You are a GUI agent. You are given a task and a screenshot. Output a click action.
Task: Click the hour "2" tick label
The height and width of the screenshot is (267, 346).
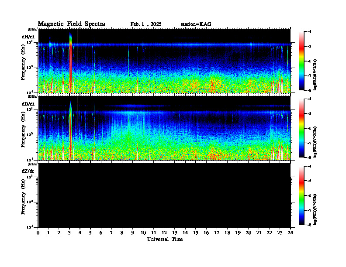(x=59, y=233)
